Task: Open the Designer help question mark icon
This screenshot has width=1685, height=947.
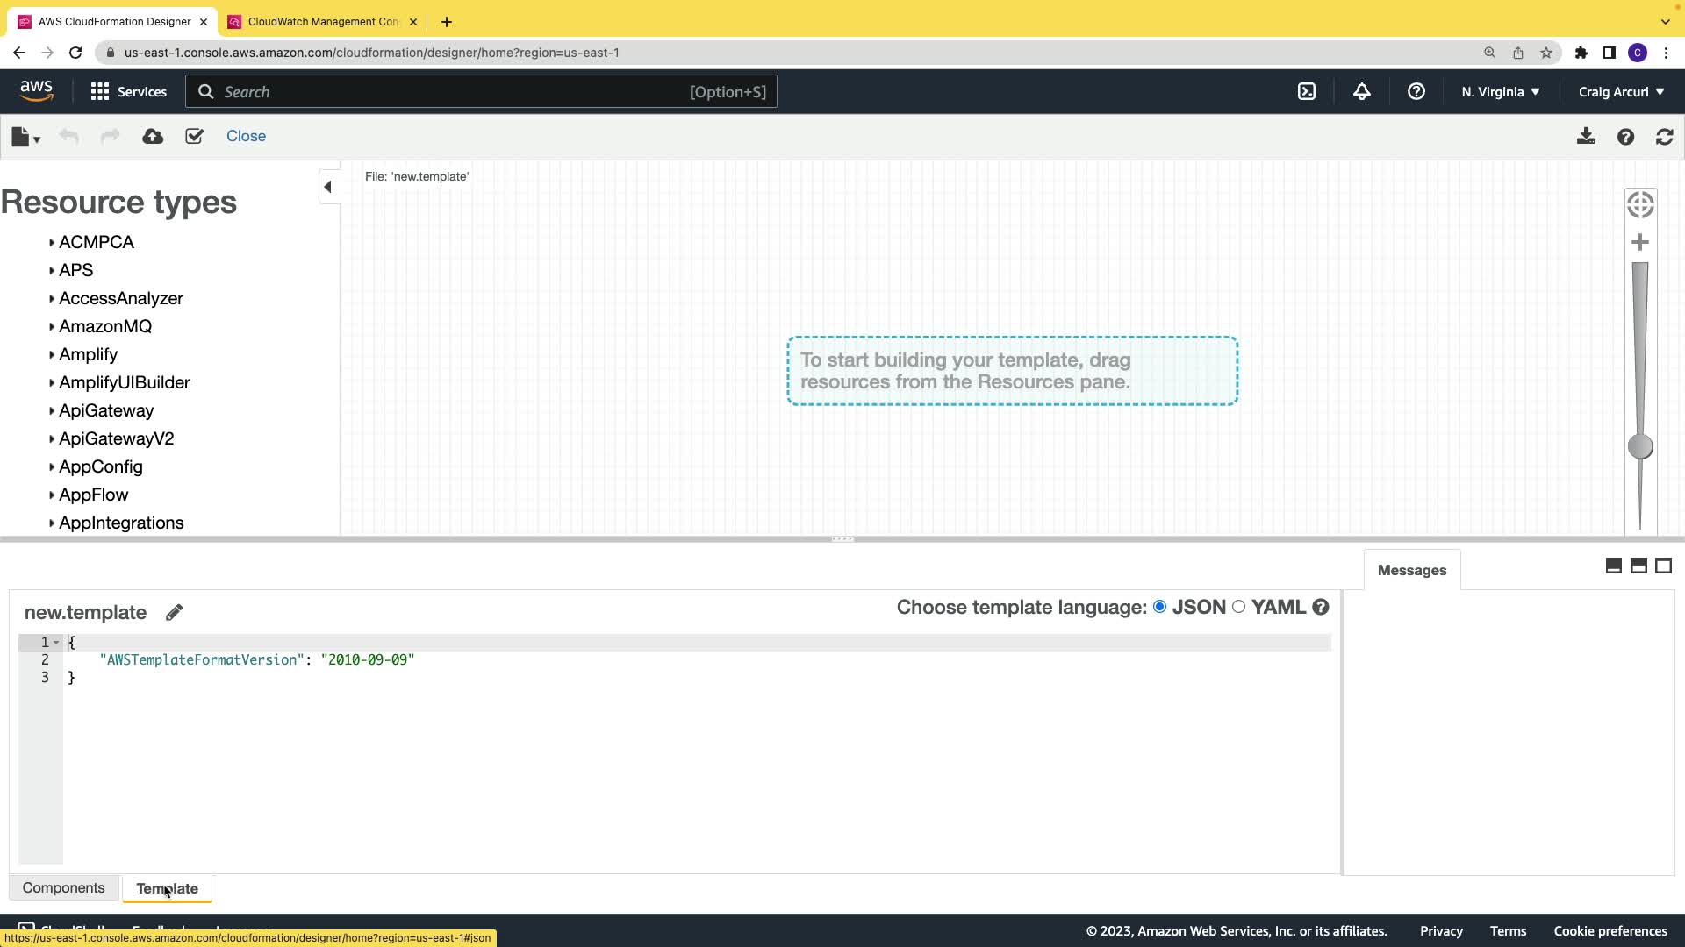Action: [1625, 137]
